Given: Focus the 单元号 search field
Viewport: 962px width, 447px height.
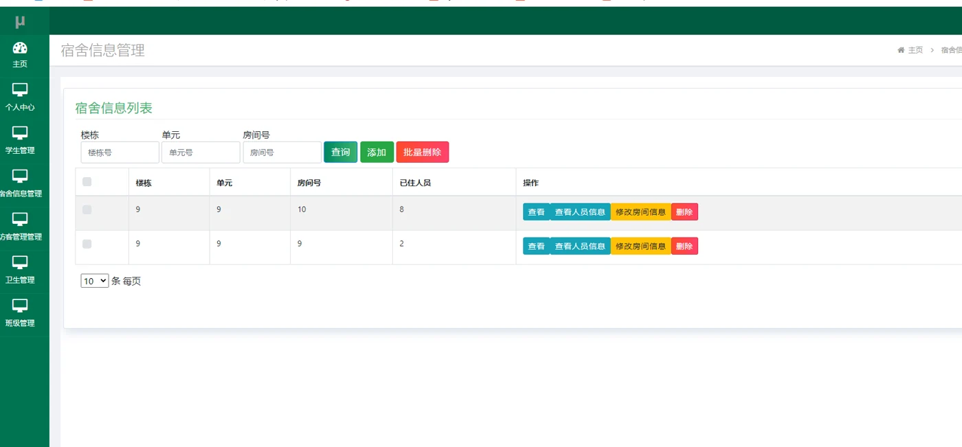Looking at the screenshot, I should click(x=201, y=152).
